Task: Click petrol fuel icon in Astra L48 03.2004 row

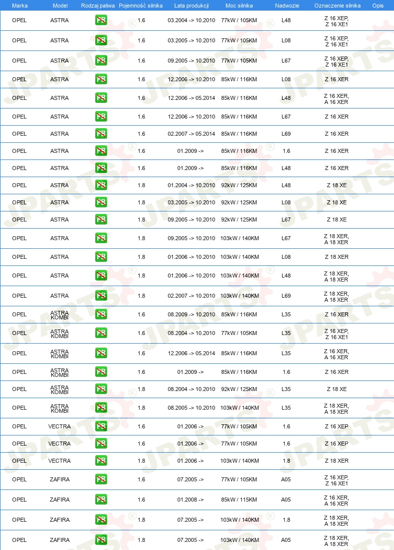Action: 101,20
